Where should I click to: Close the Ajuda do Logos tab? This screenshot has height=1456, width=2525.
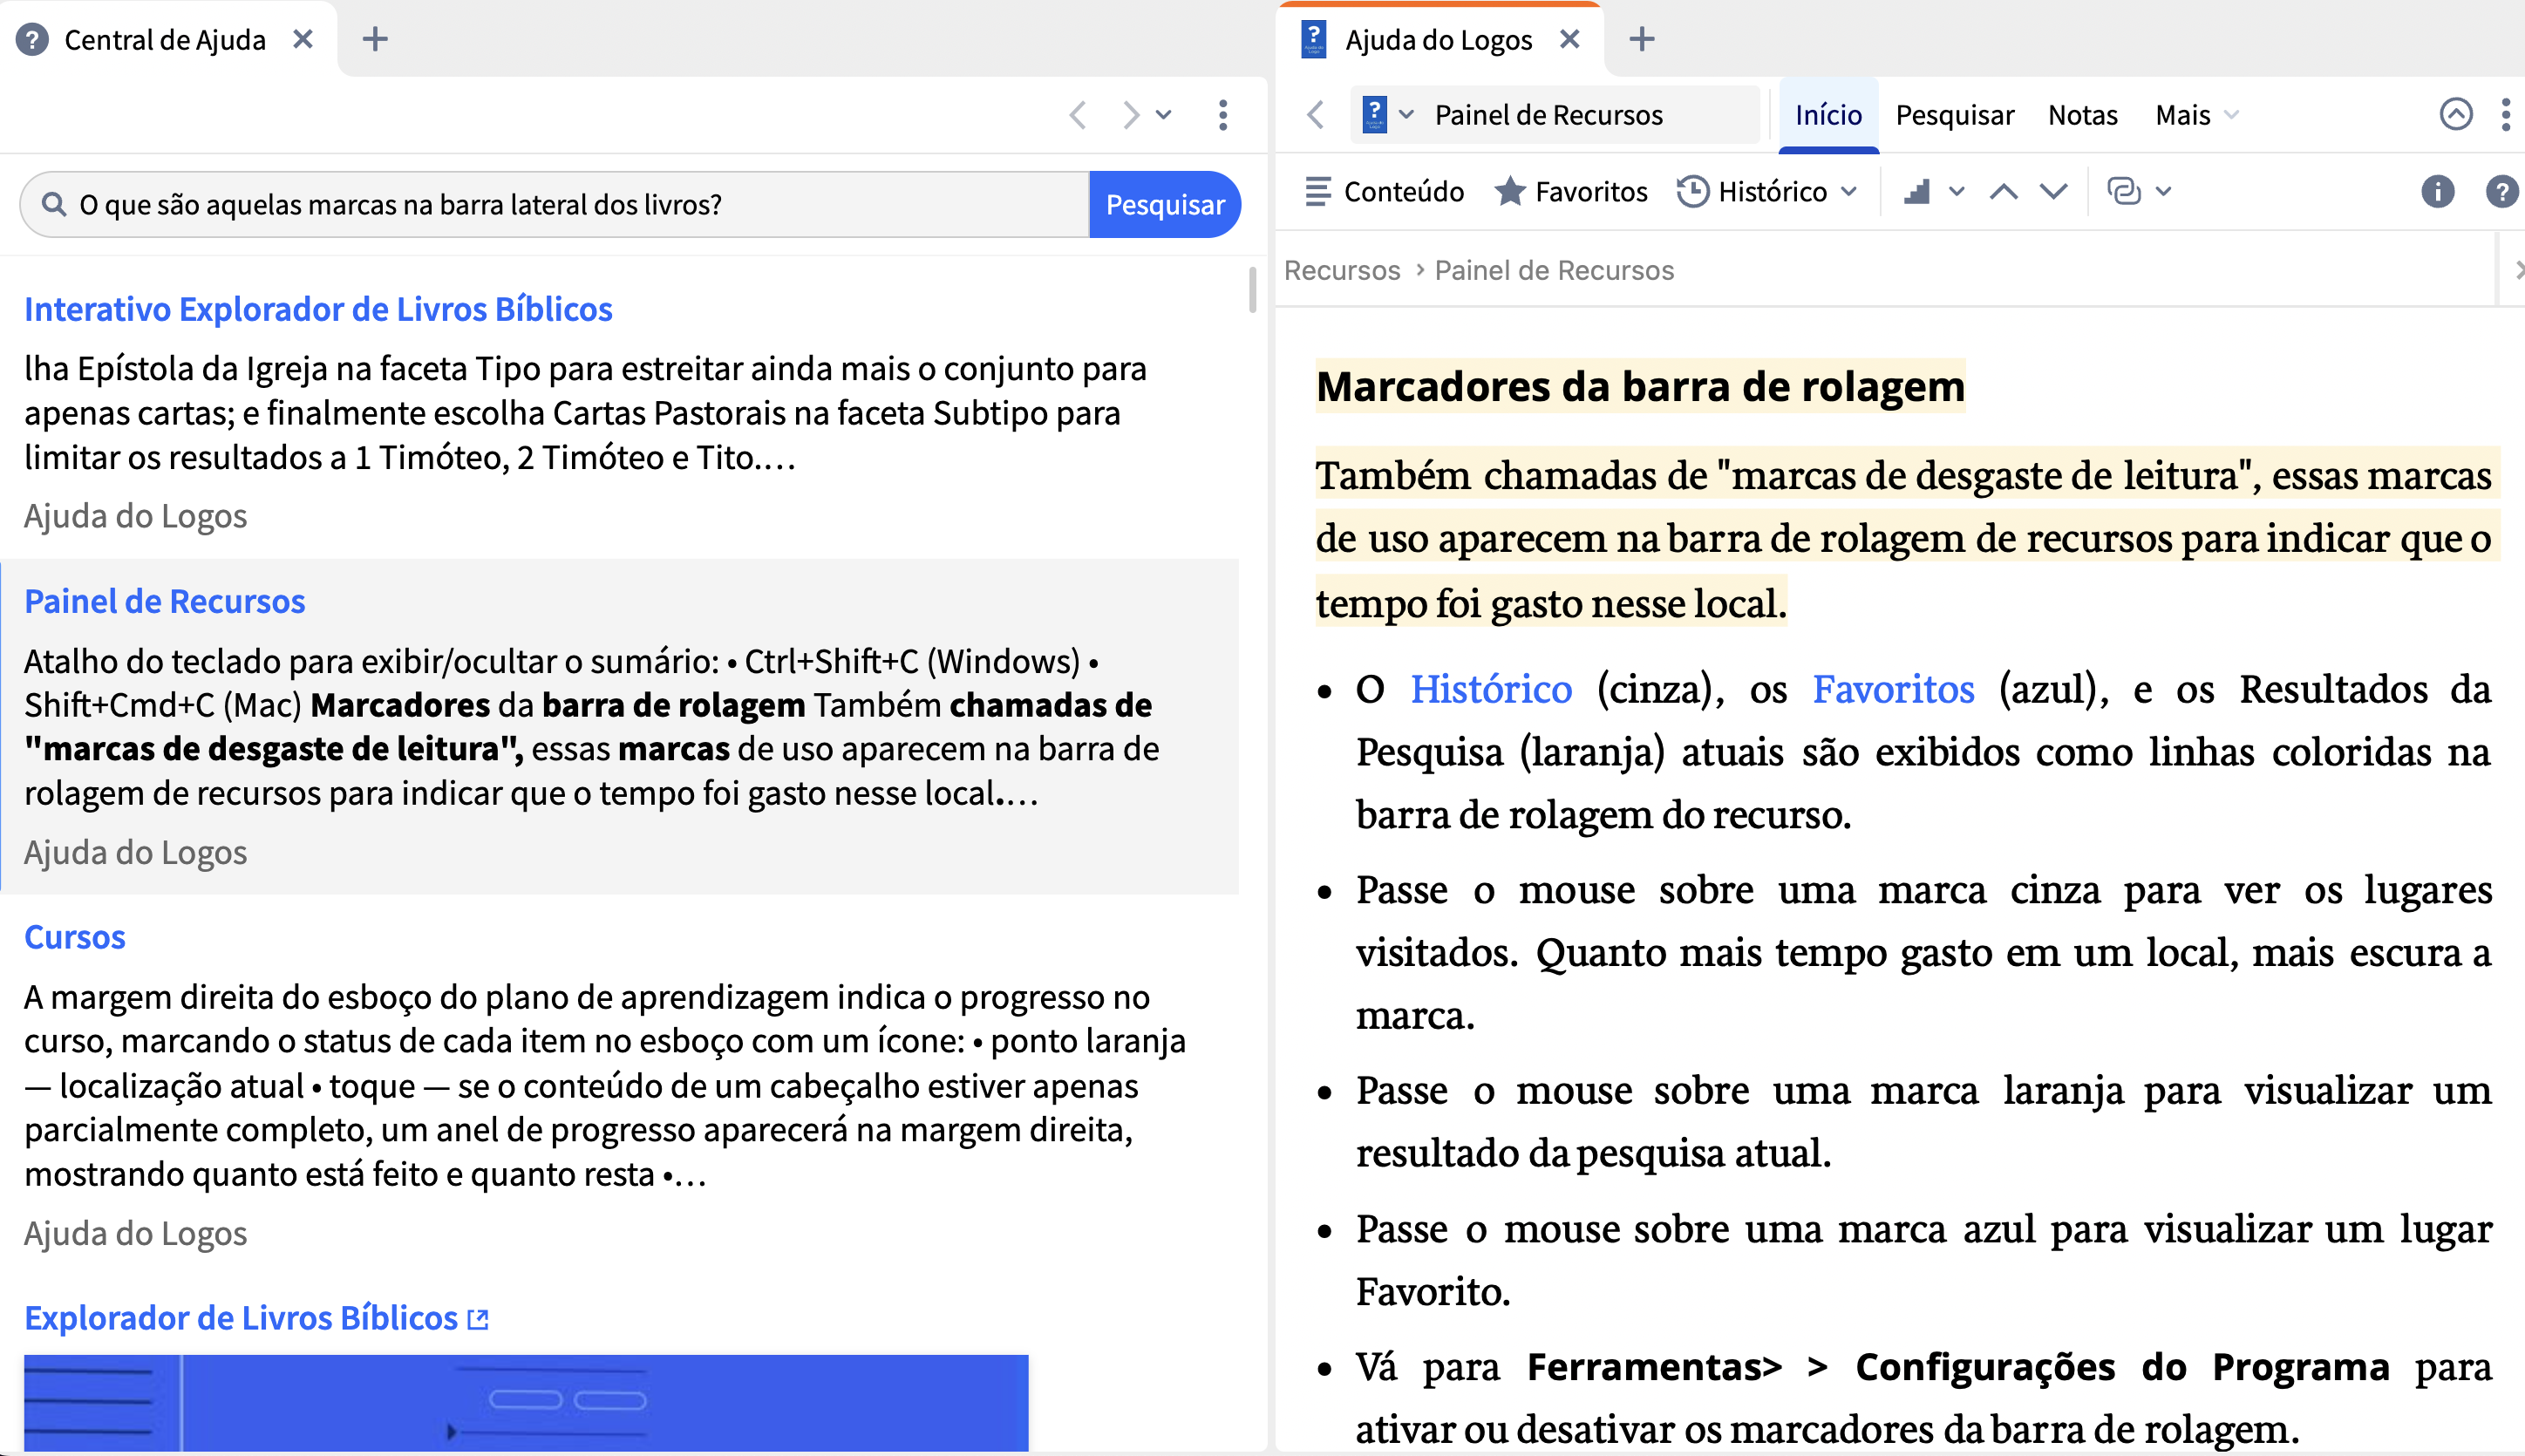(1570, 39)
